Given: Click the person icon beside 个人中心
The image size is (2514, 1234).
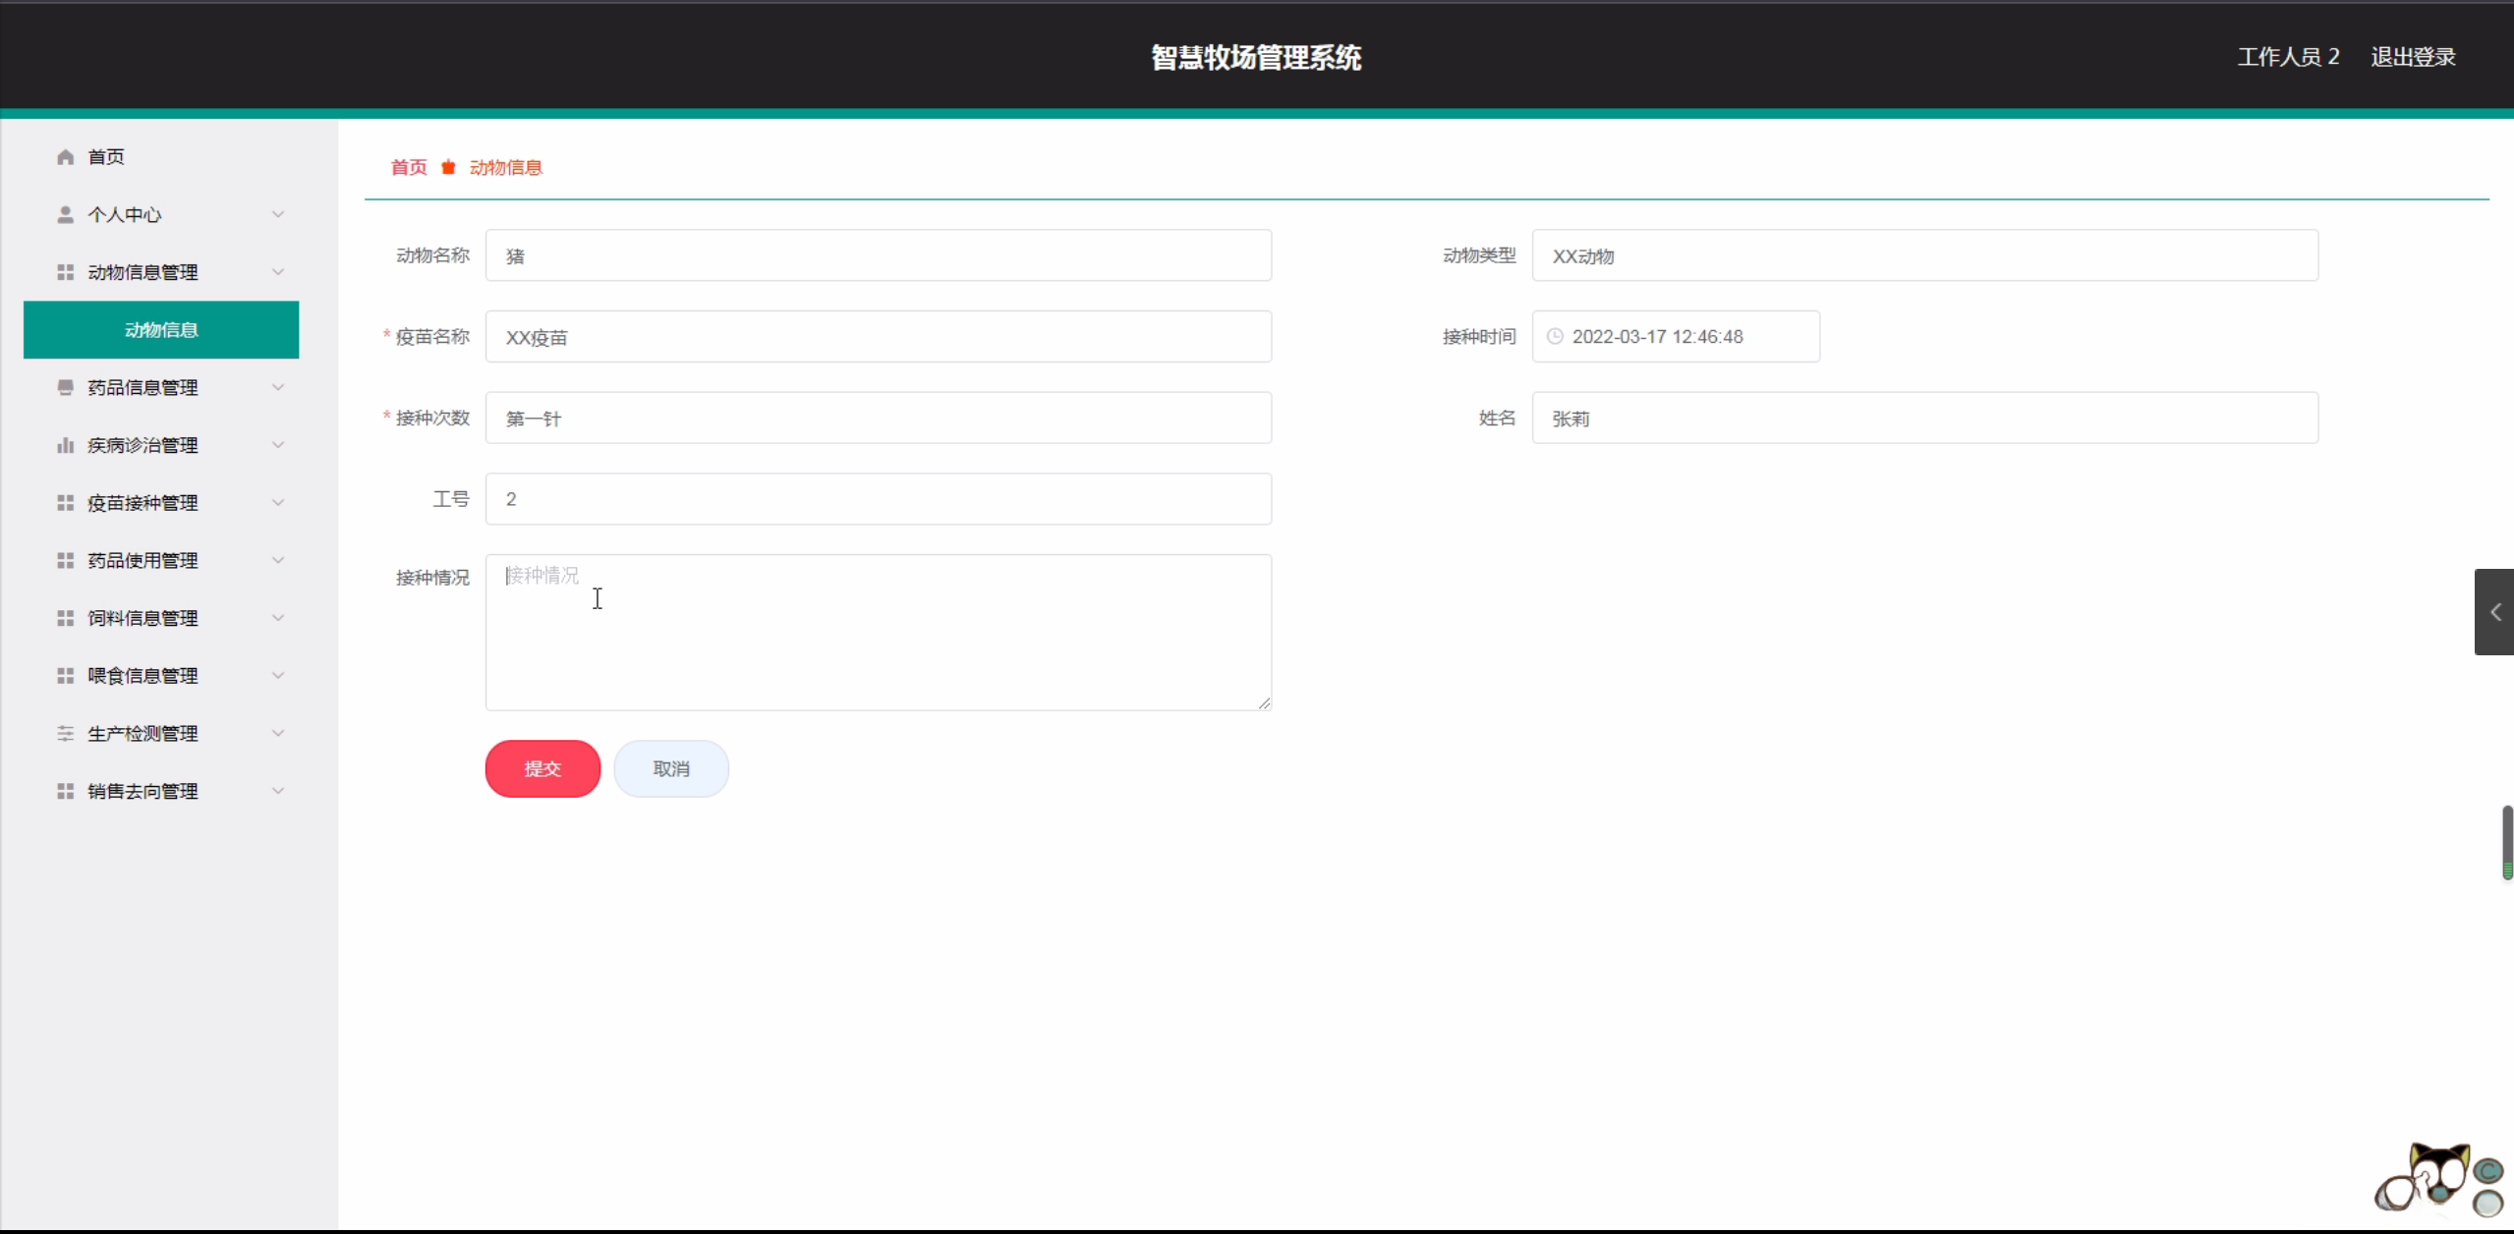Looking at the screenshot, I should 65,214.
